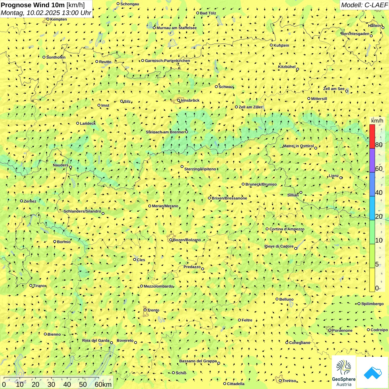Click the yellow 0 km/h legend color
The height and width of the screenshot is (389, 389).
tap(372, 280)
